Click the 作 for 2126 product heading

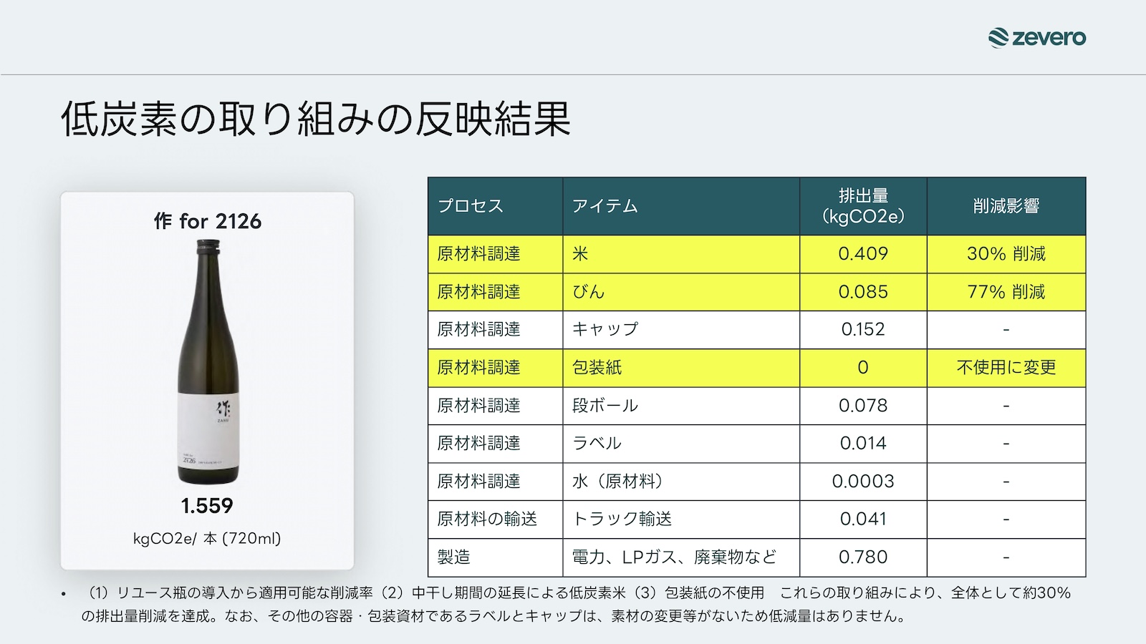[x=208, y=222]
